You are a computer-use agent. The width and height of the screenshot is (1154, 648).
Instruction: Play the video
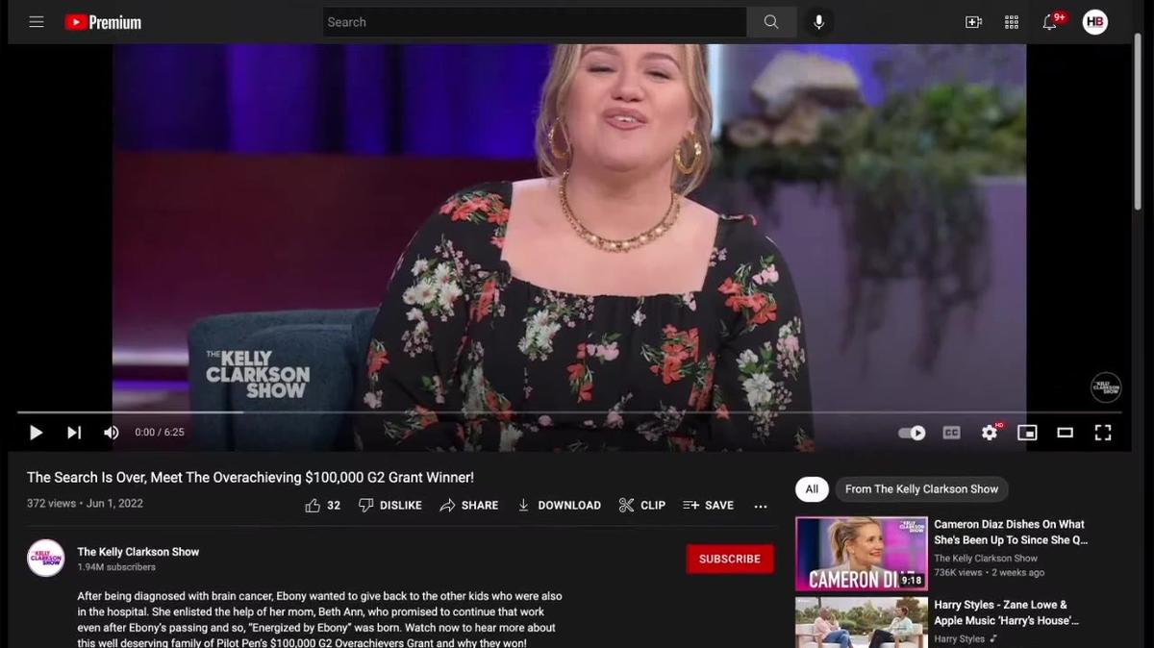[x=36, y=433]
